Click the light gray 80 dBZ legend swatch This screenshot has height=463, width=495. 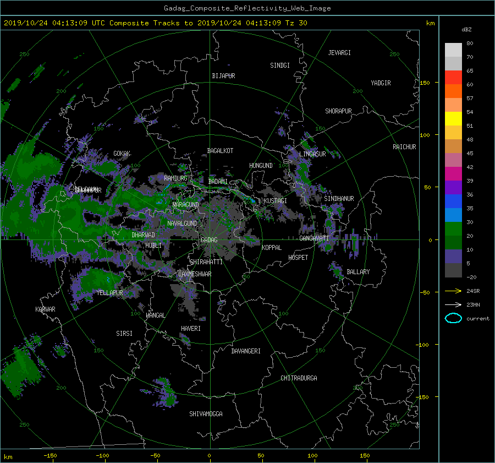[453, 50]
